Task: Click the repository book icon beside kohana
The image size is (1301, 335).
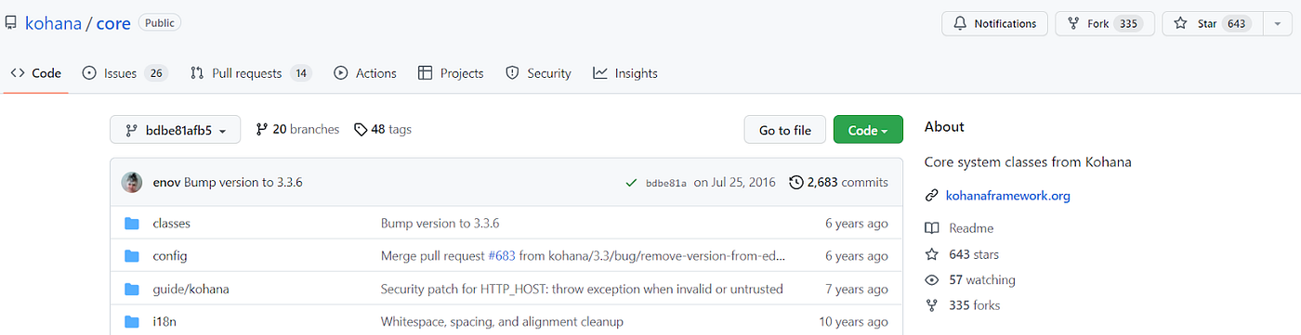Action: click(11, 23)
